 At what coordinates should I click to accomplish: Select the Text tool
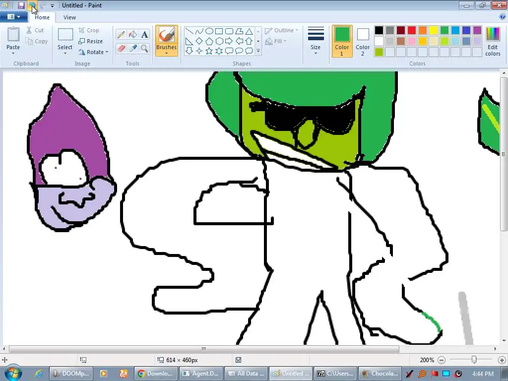coord(144,34)
